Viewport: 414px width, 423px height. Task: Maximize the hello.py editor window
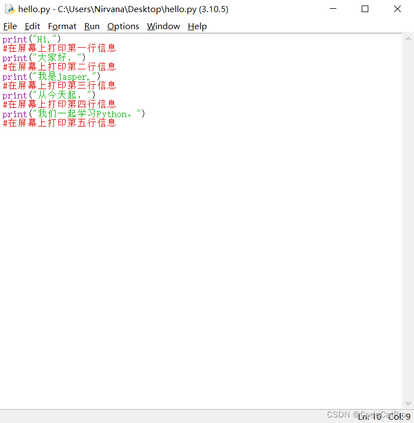pyautogui.click(x=365, y=9)
